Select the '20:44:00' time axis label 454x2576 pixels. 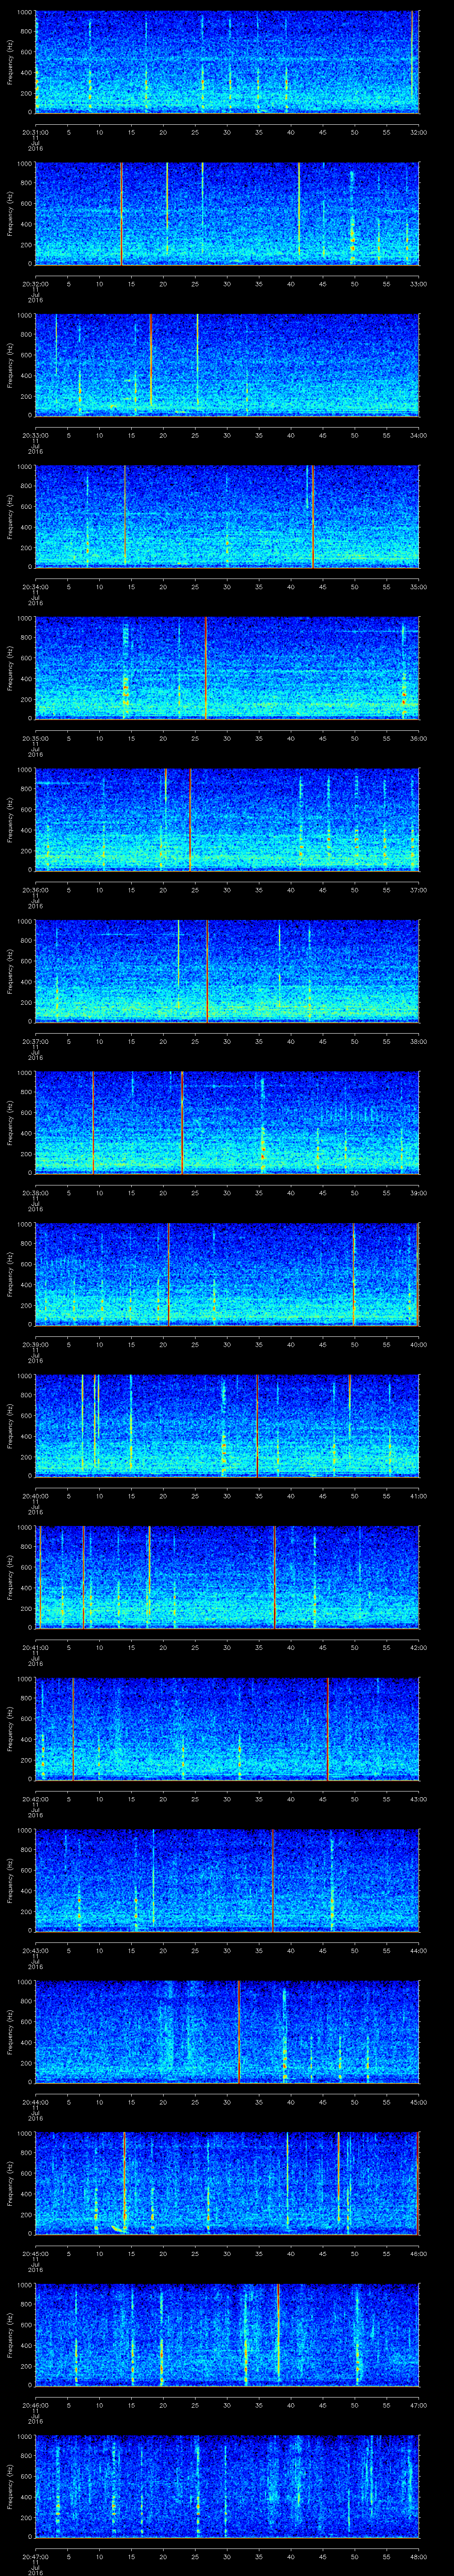pos(35,2102)
